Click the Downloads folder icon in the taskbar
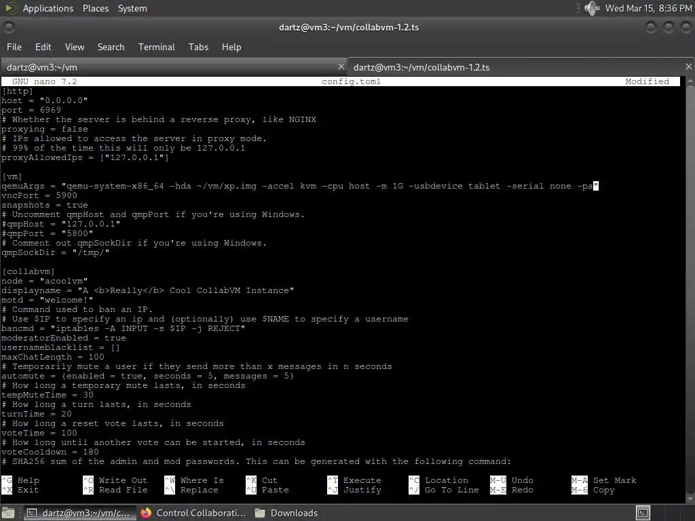The width and height of the screenshot is (695, 521). point(260,513)
